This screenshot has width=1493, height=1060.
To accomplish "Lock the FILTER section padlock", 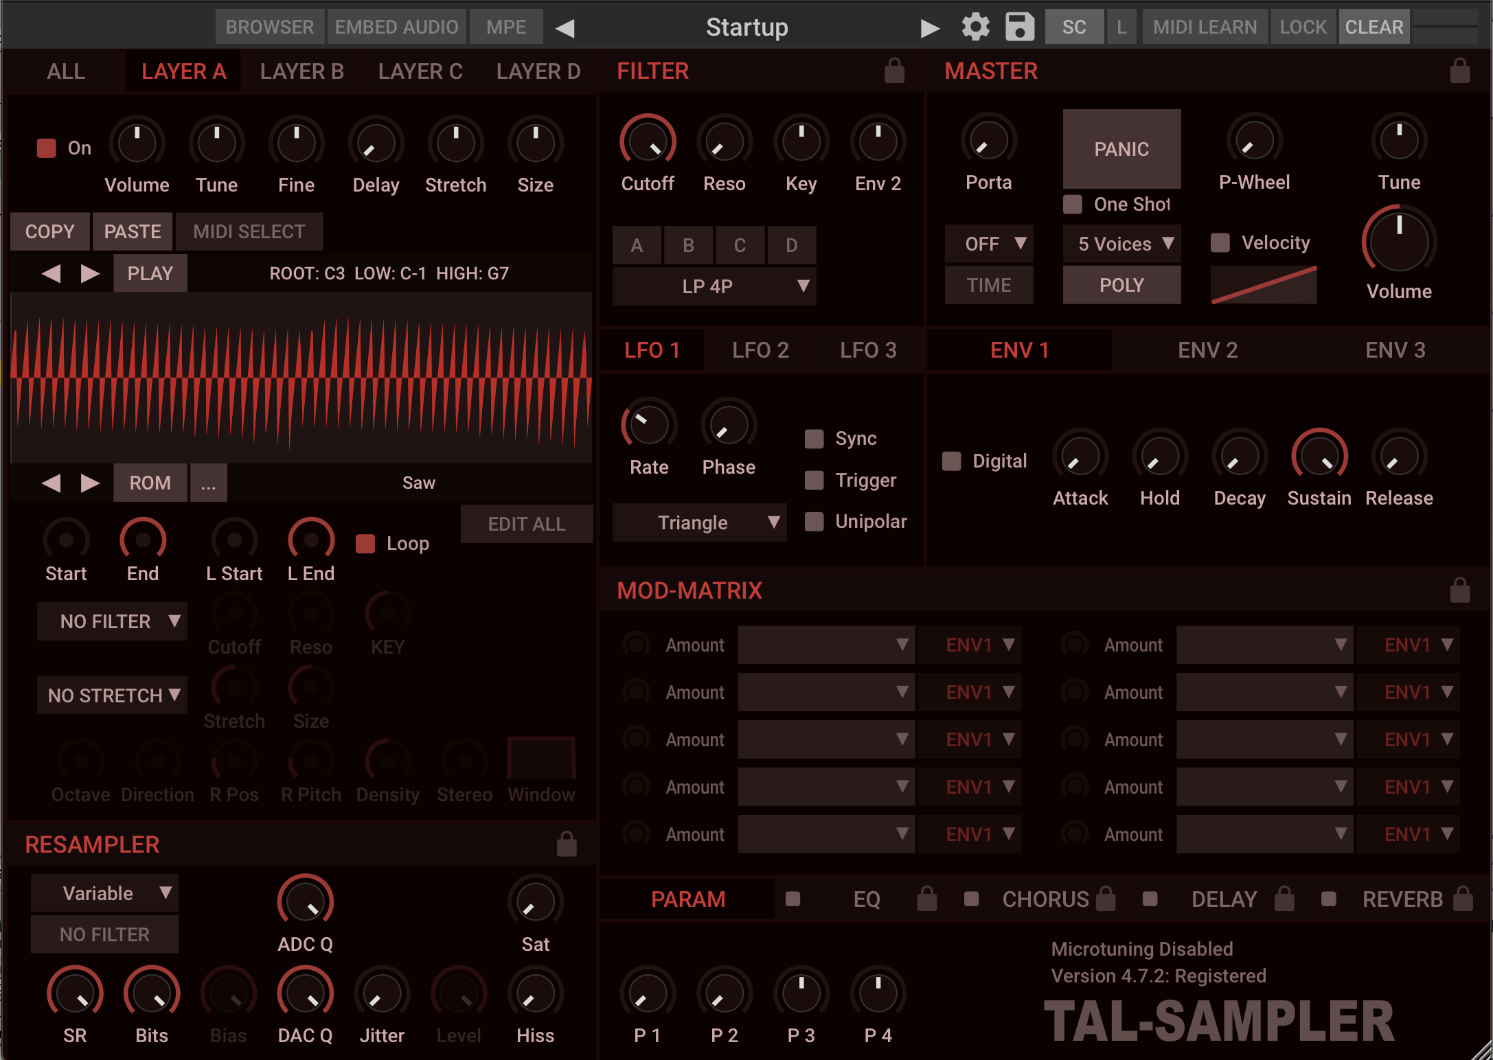I will [895, 71].
